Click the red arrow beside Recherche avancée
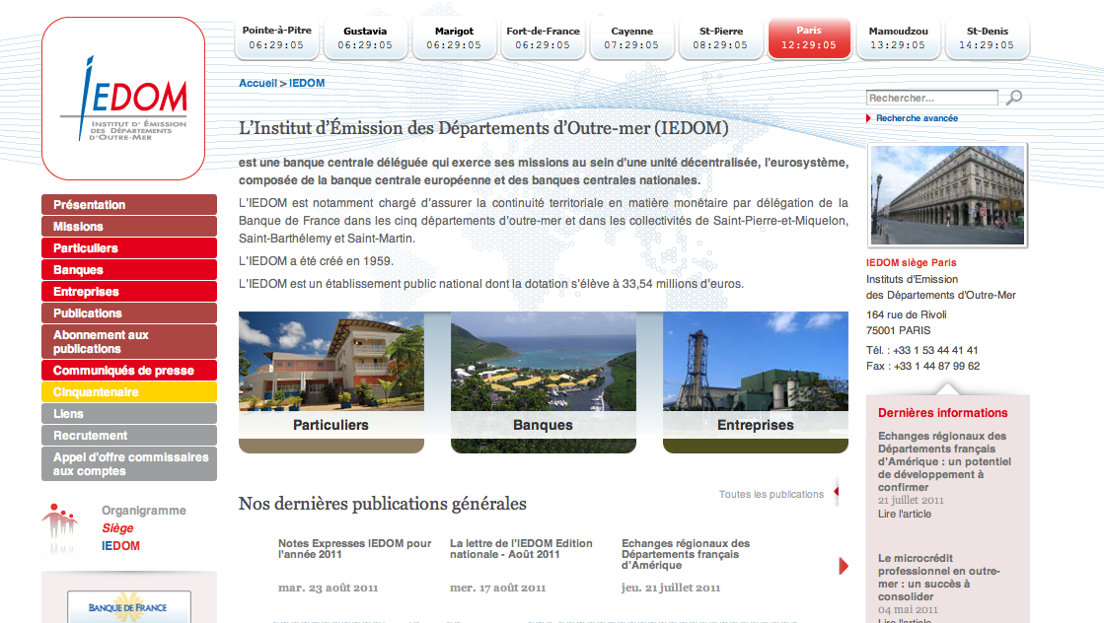1104x623 pixels. click(x=869, y=118)
